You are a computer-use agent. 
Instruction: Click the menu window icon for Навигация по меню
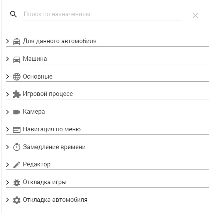17,129
